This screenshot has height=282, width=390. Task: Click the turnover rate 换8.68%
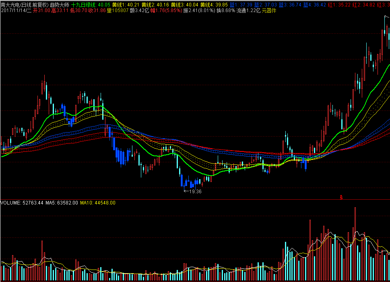(x=226, y=11)
